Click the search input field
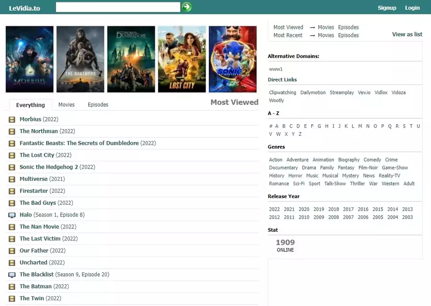 (x=118, y=7)
